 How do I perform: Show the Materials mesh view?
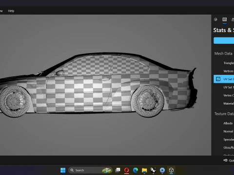(224, 104)
